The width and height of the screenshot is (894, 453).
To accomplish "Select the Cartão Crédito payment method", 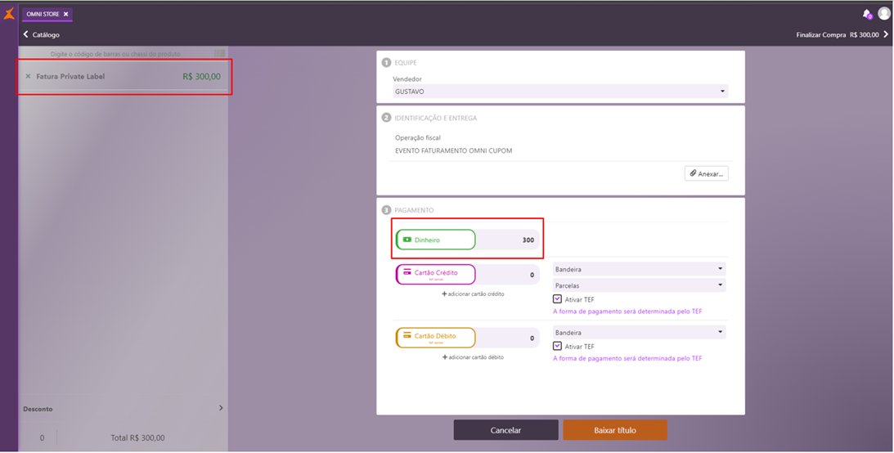I will click(x=436, y=274).
